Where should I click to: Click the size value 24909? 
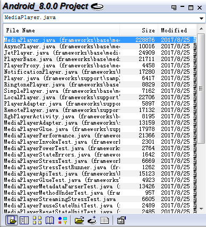[x=147, y=53]
